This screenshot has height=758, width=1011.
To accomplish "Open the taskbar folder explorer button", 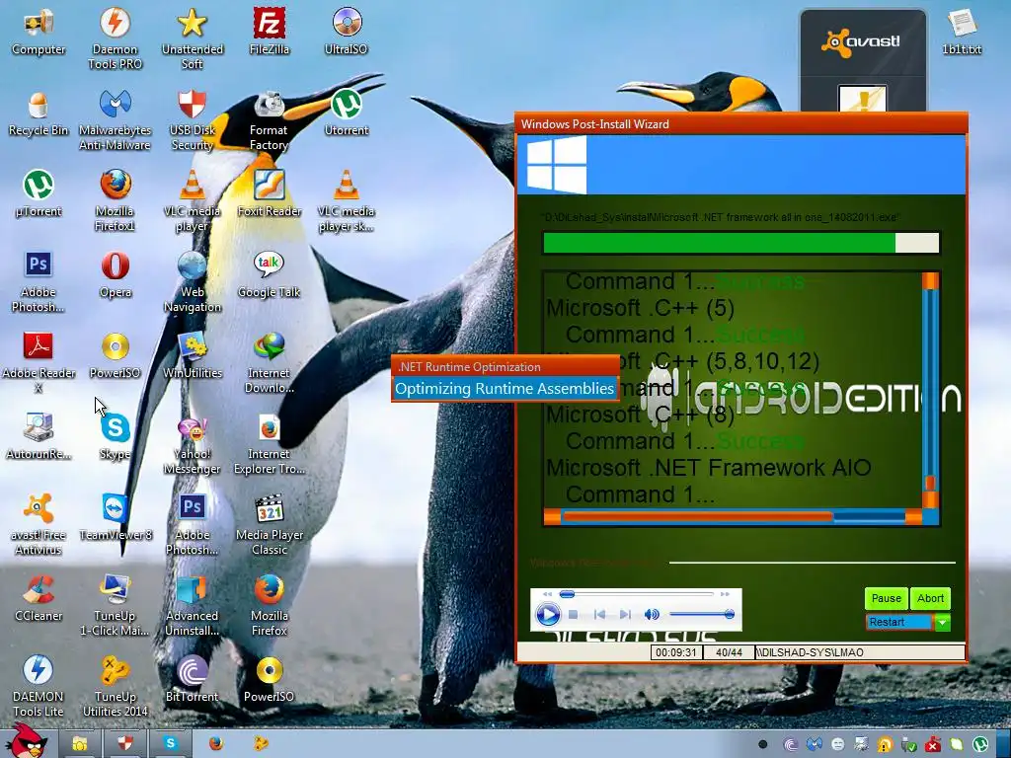I will pyautogui.click(x=80, y=744).
